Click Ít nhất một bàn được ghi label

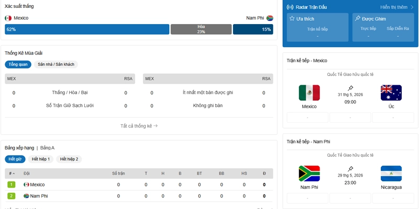(208, 92)
